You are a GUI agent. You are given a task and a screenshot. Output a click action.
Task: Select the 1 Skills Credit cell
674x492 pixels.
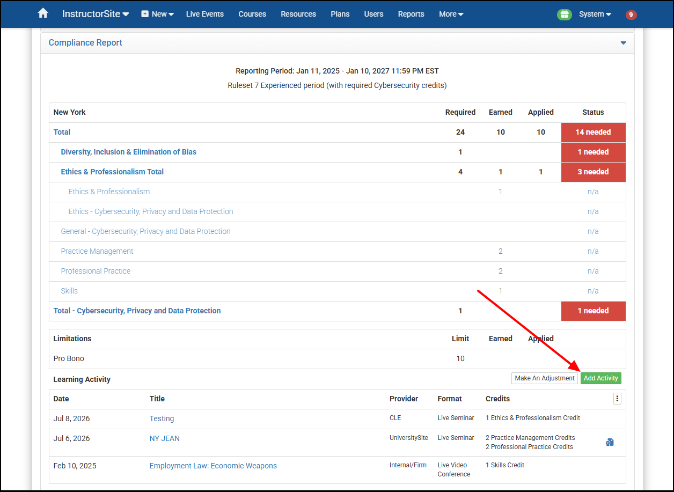click(505, 465)
